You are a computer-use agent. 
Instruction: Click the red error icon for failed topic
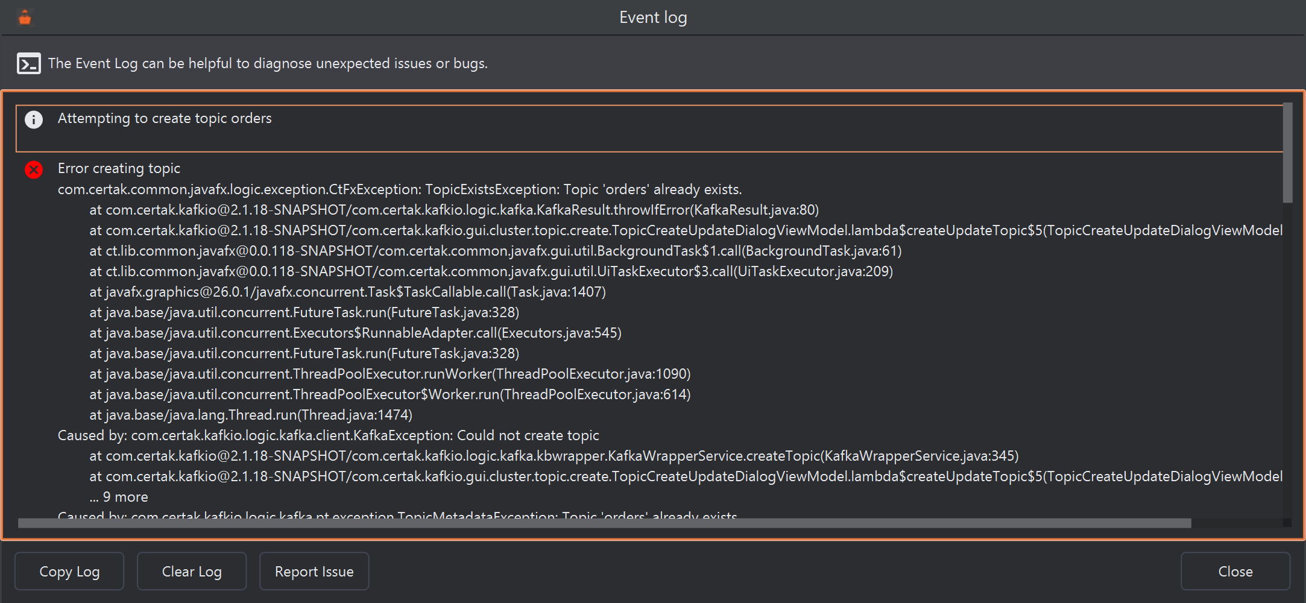point(34,169)
